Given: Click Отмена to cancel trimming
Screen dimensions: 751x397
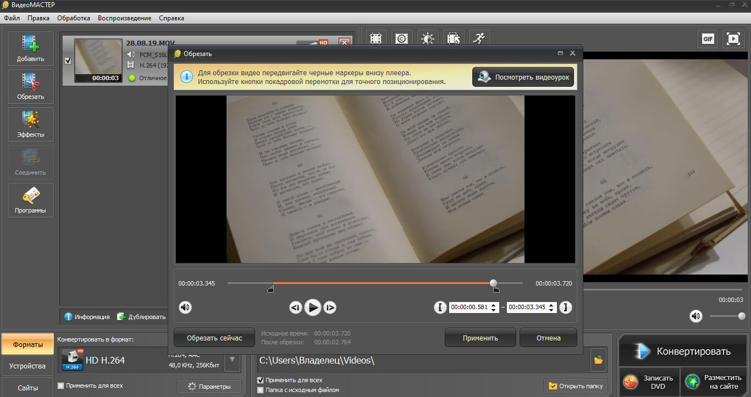Looking at the screenshot, I should pyautogui.click(x=548, y=338).
